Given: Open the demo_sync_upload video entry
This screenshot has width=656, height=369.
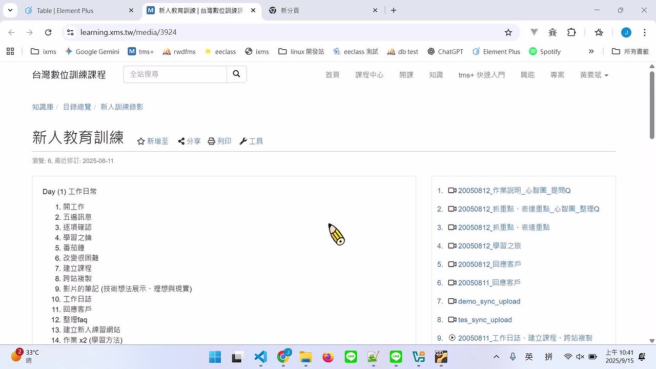Looking at the screenshot, I should 488,301.
